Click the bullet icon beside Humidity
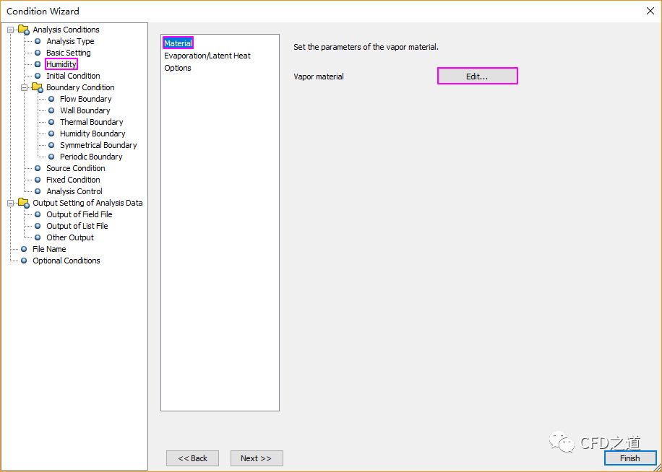 pos(38,64)
